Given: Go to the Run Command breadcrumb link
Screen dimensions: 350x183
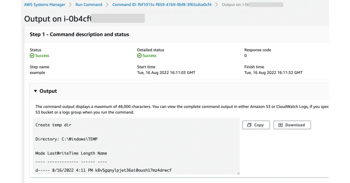Looking at the screenshot, I should 89,5.
